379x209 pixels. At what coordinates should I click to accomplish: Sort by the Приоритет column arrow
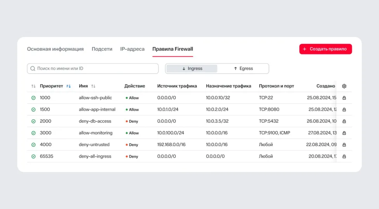[x=69, y=86]
